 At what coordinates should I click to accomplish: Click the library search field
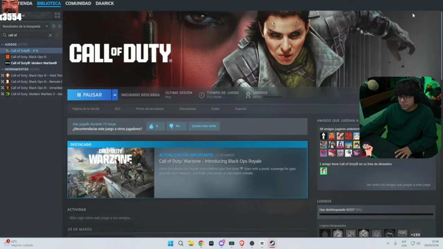pos(28,35)
